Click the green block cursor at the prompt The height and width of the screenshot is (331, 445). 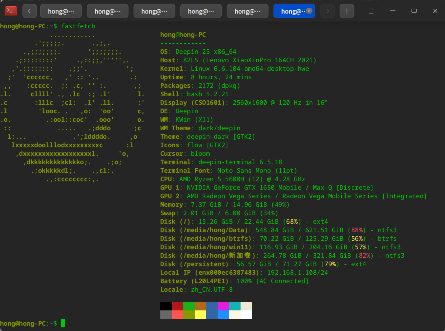click(x=63, y=323)
